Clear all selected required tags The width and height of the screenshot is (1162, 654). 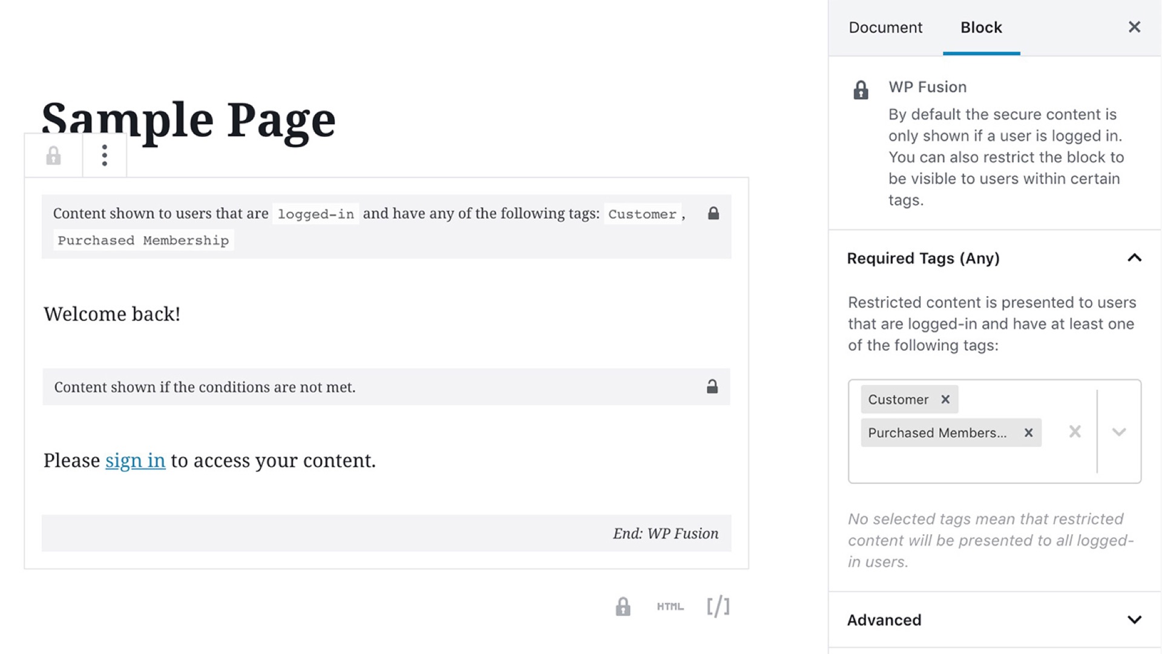1075,431
